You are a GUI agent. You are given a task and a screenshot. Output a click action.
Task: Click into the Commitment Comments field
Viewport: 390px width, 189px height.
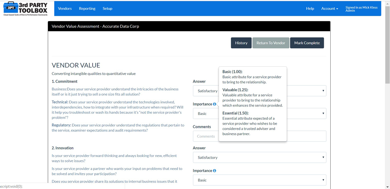click(x=260, y=136)
